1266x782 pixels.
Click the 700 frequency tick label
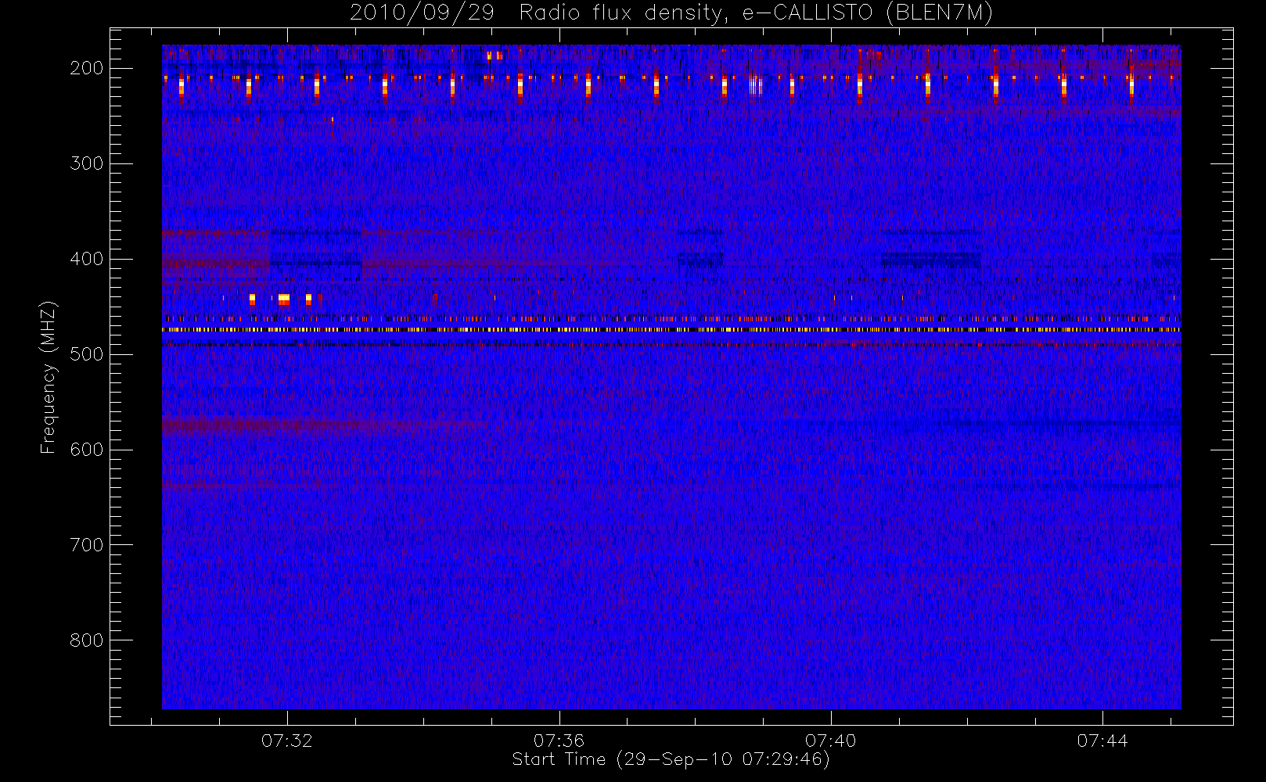pyautogui.click(x=86, y=545)
